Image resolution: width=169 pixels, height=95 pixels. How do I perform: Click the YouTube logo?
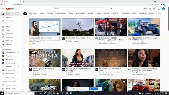point(10,9)
